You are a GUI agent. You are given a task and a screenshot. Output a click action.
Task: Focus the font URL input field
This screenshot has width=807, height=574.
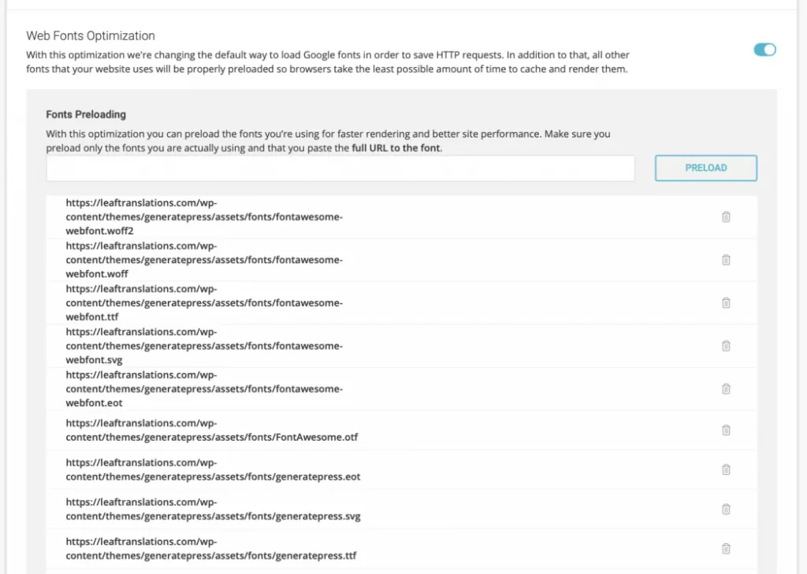(x=340, y=168)
